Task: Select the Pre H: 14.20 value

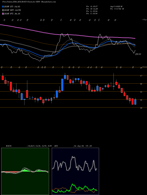Action: pos(92,9)
